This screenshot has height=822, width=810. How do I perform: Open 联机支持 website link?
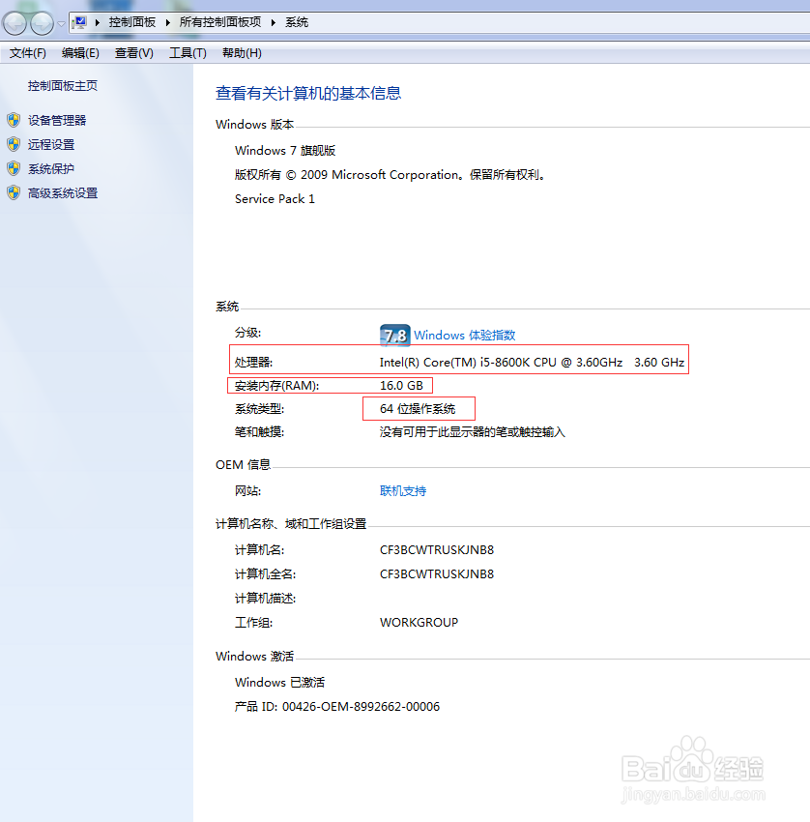pyautogui.click(x=403, y=491)
